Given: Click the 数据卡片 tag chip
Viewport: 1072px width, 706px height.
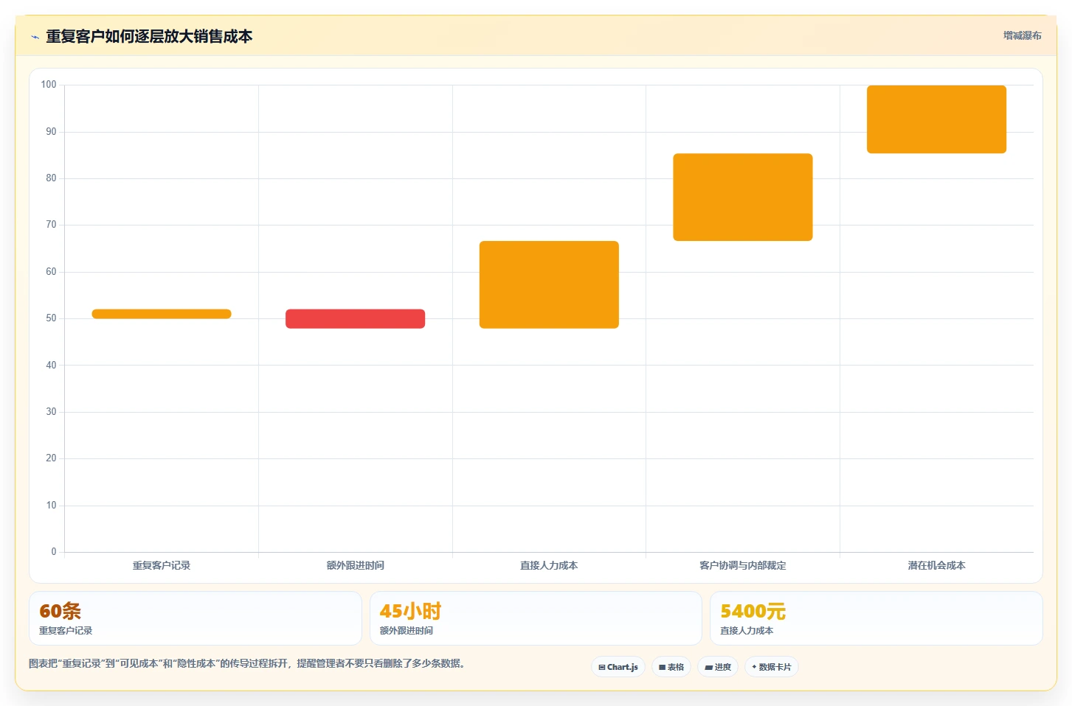Looking at the screenshot, I should [x=772, y=667].
